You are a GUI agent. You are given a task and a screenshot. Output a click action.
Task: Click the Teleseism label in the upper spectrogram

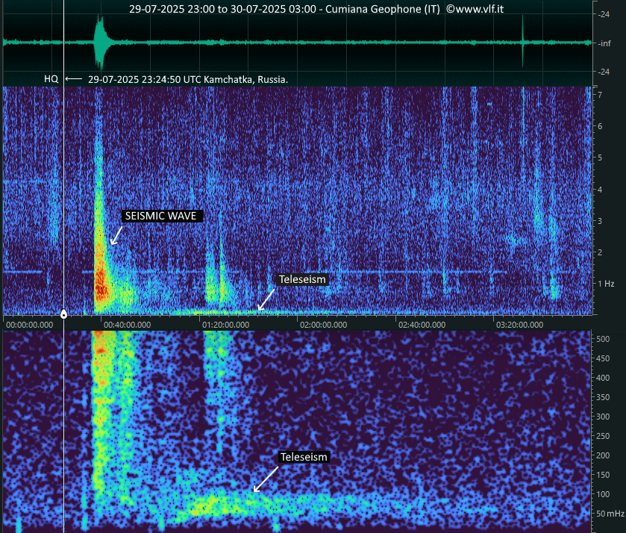302,279
